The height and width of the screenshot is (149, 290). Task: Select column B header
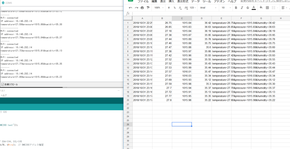pos(162,18)
